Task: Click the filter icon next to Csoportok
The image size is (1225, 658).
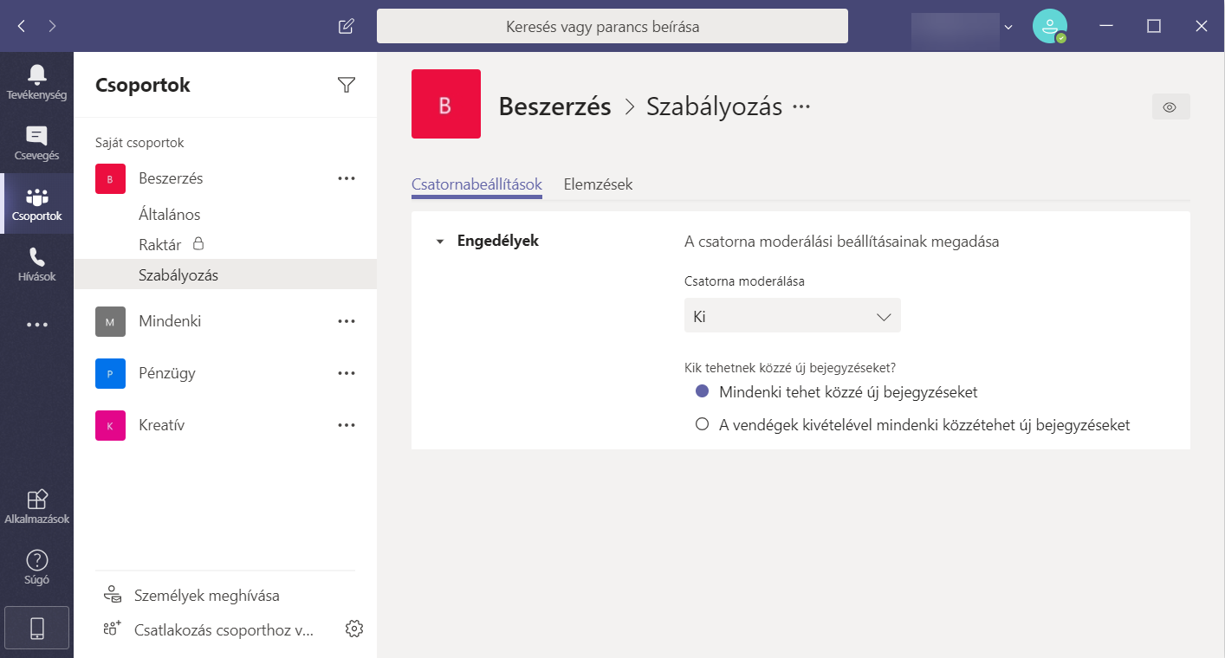Action: coord(347,85)
